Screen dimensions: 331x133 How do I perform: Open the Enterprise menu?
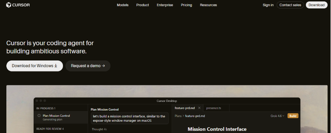(x=165, y=5)
